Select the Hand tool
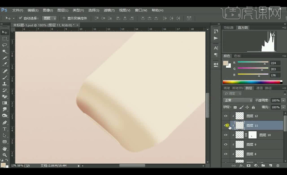The width and height of the screenshot is (287, 175). pos(5,149)
